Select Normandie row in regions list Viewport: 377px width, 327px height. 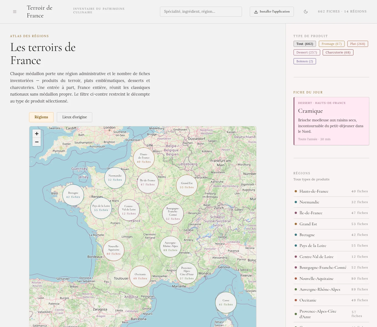(331, 202)
